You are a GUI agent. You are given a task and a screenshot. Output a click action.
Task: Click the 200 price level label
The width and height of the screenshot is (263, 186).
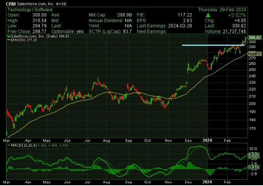pos(252,104)
